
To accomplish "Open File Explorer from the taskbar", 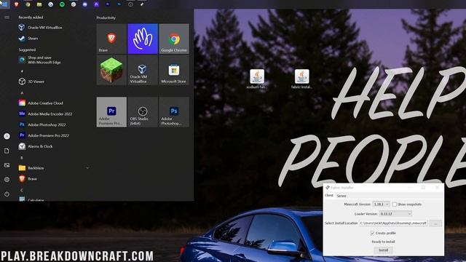I will click(39, 4).
